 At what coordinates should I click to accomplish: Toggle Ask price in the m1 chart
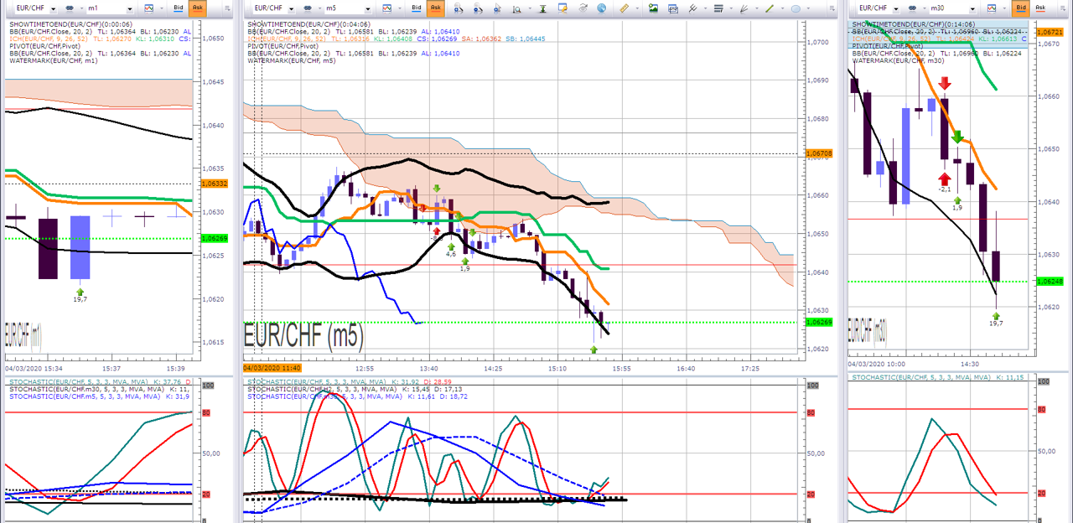tap(197, 8)
